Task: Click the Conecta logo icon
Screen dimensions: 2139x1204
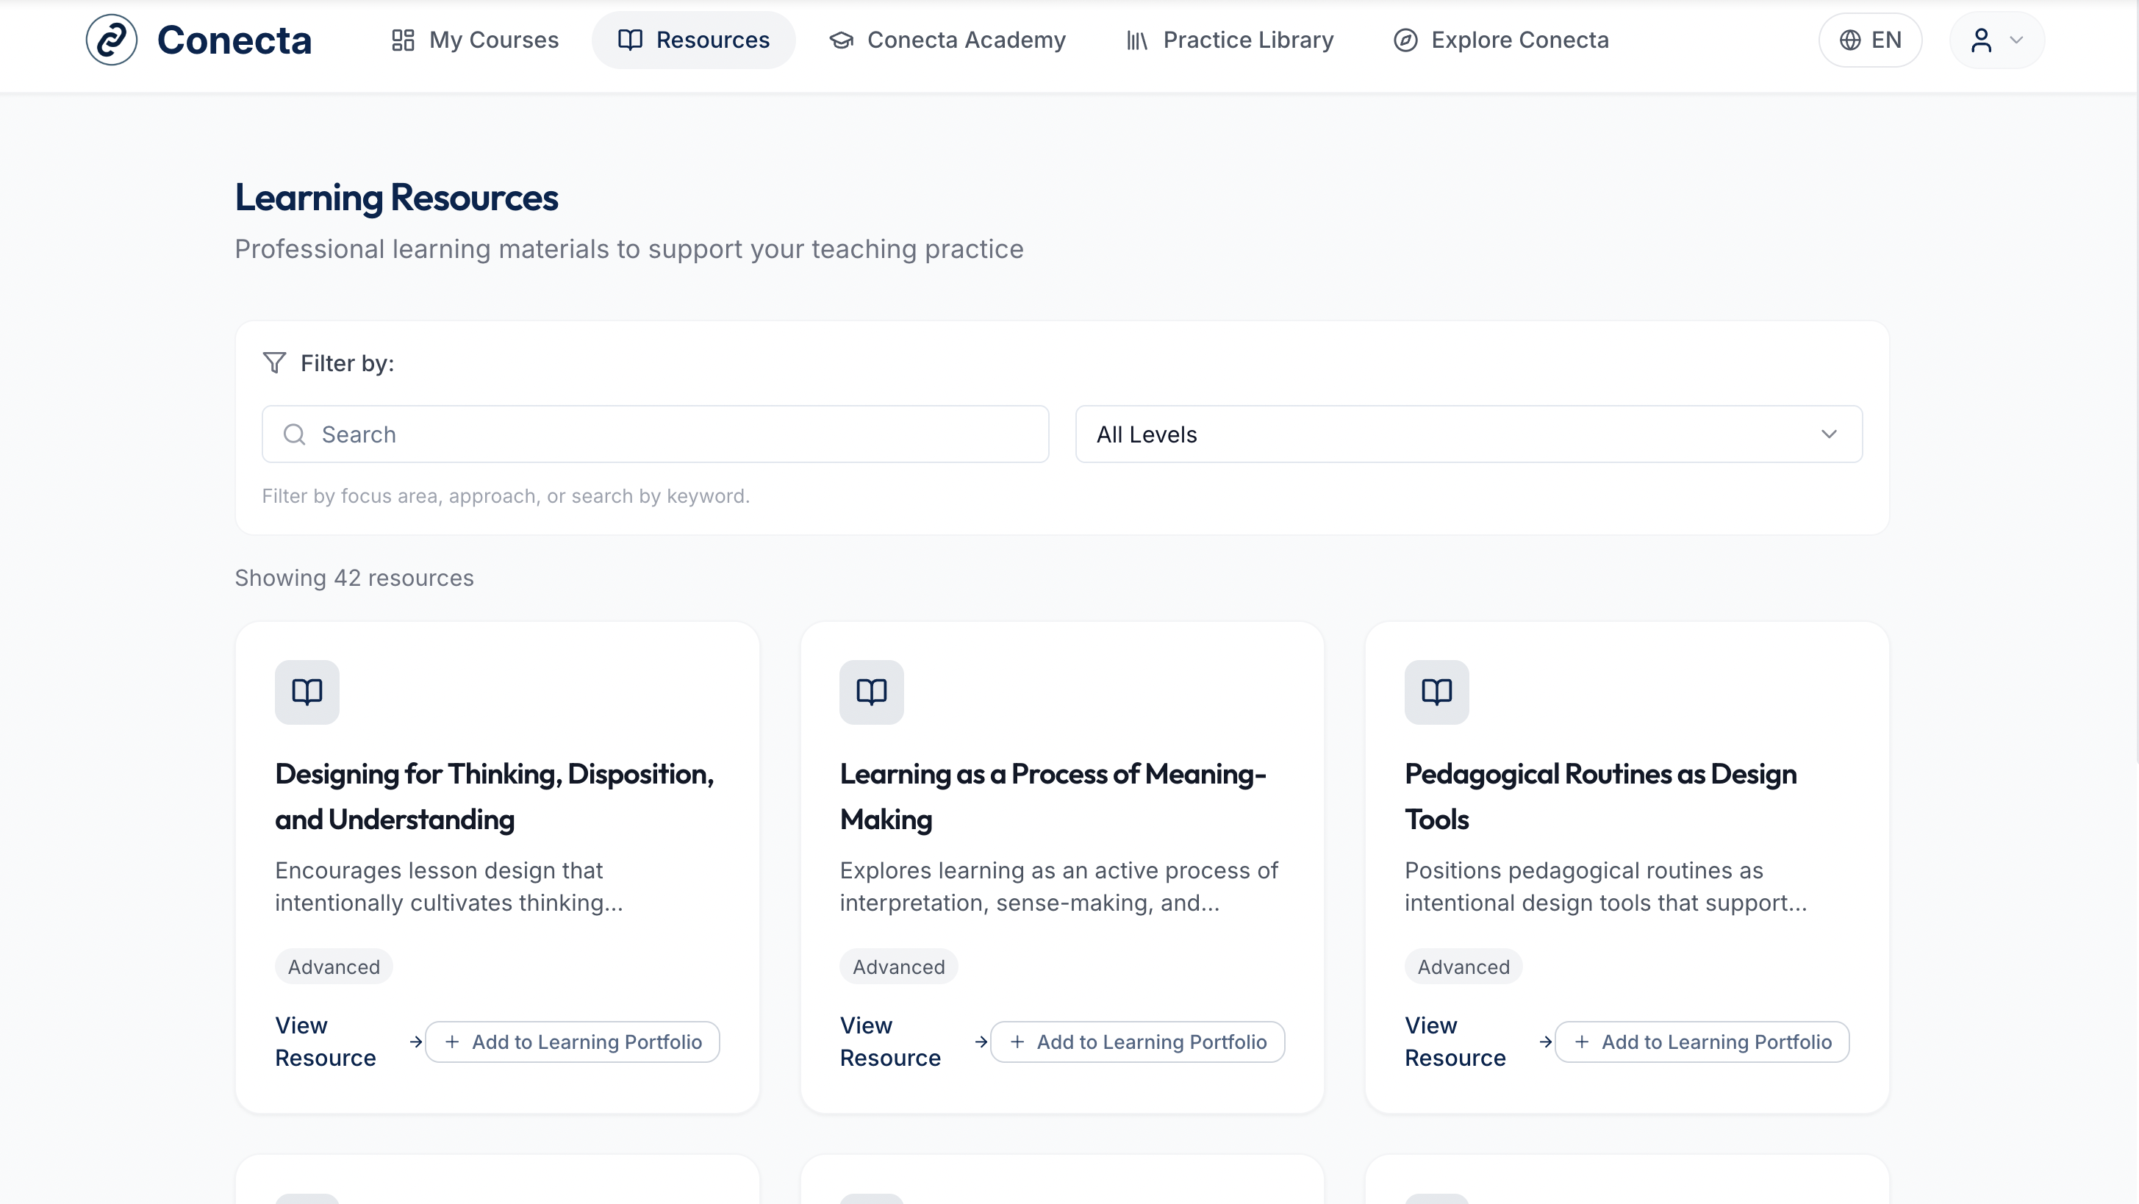Action: [111, 40]
